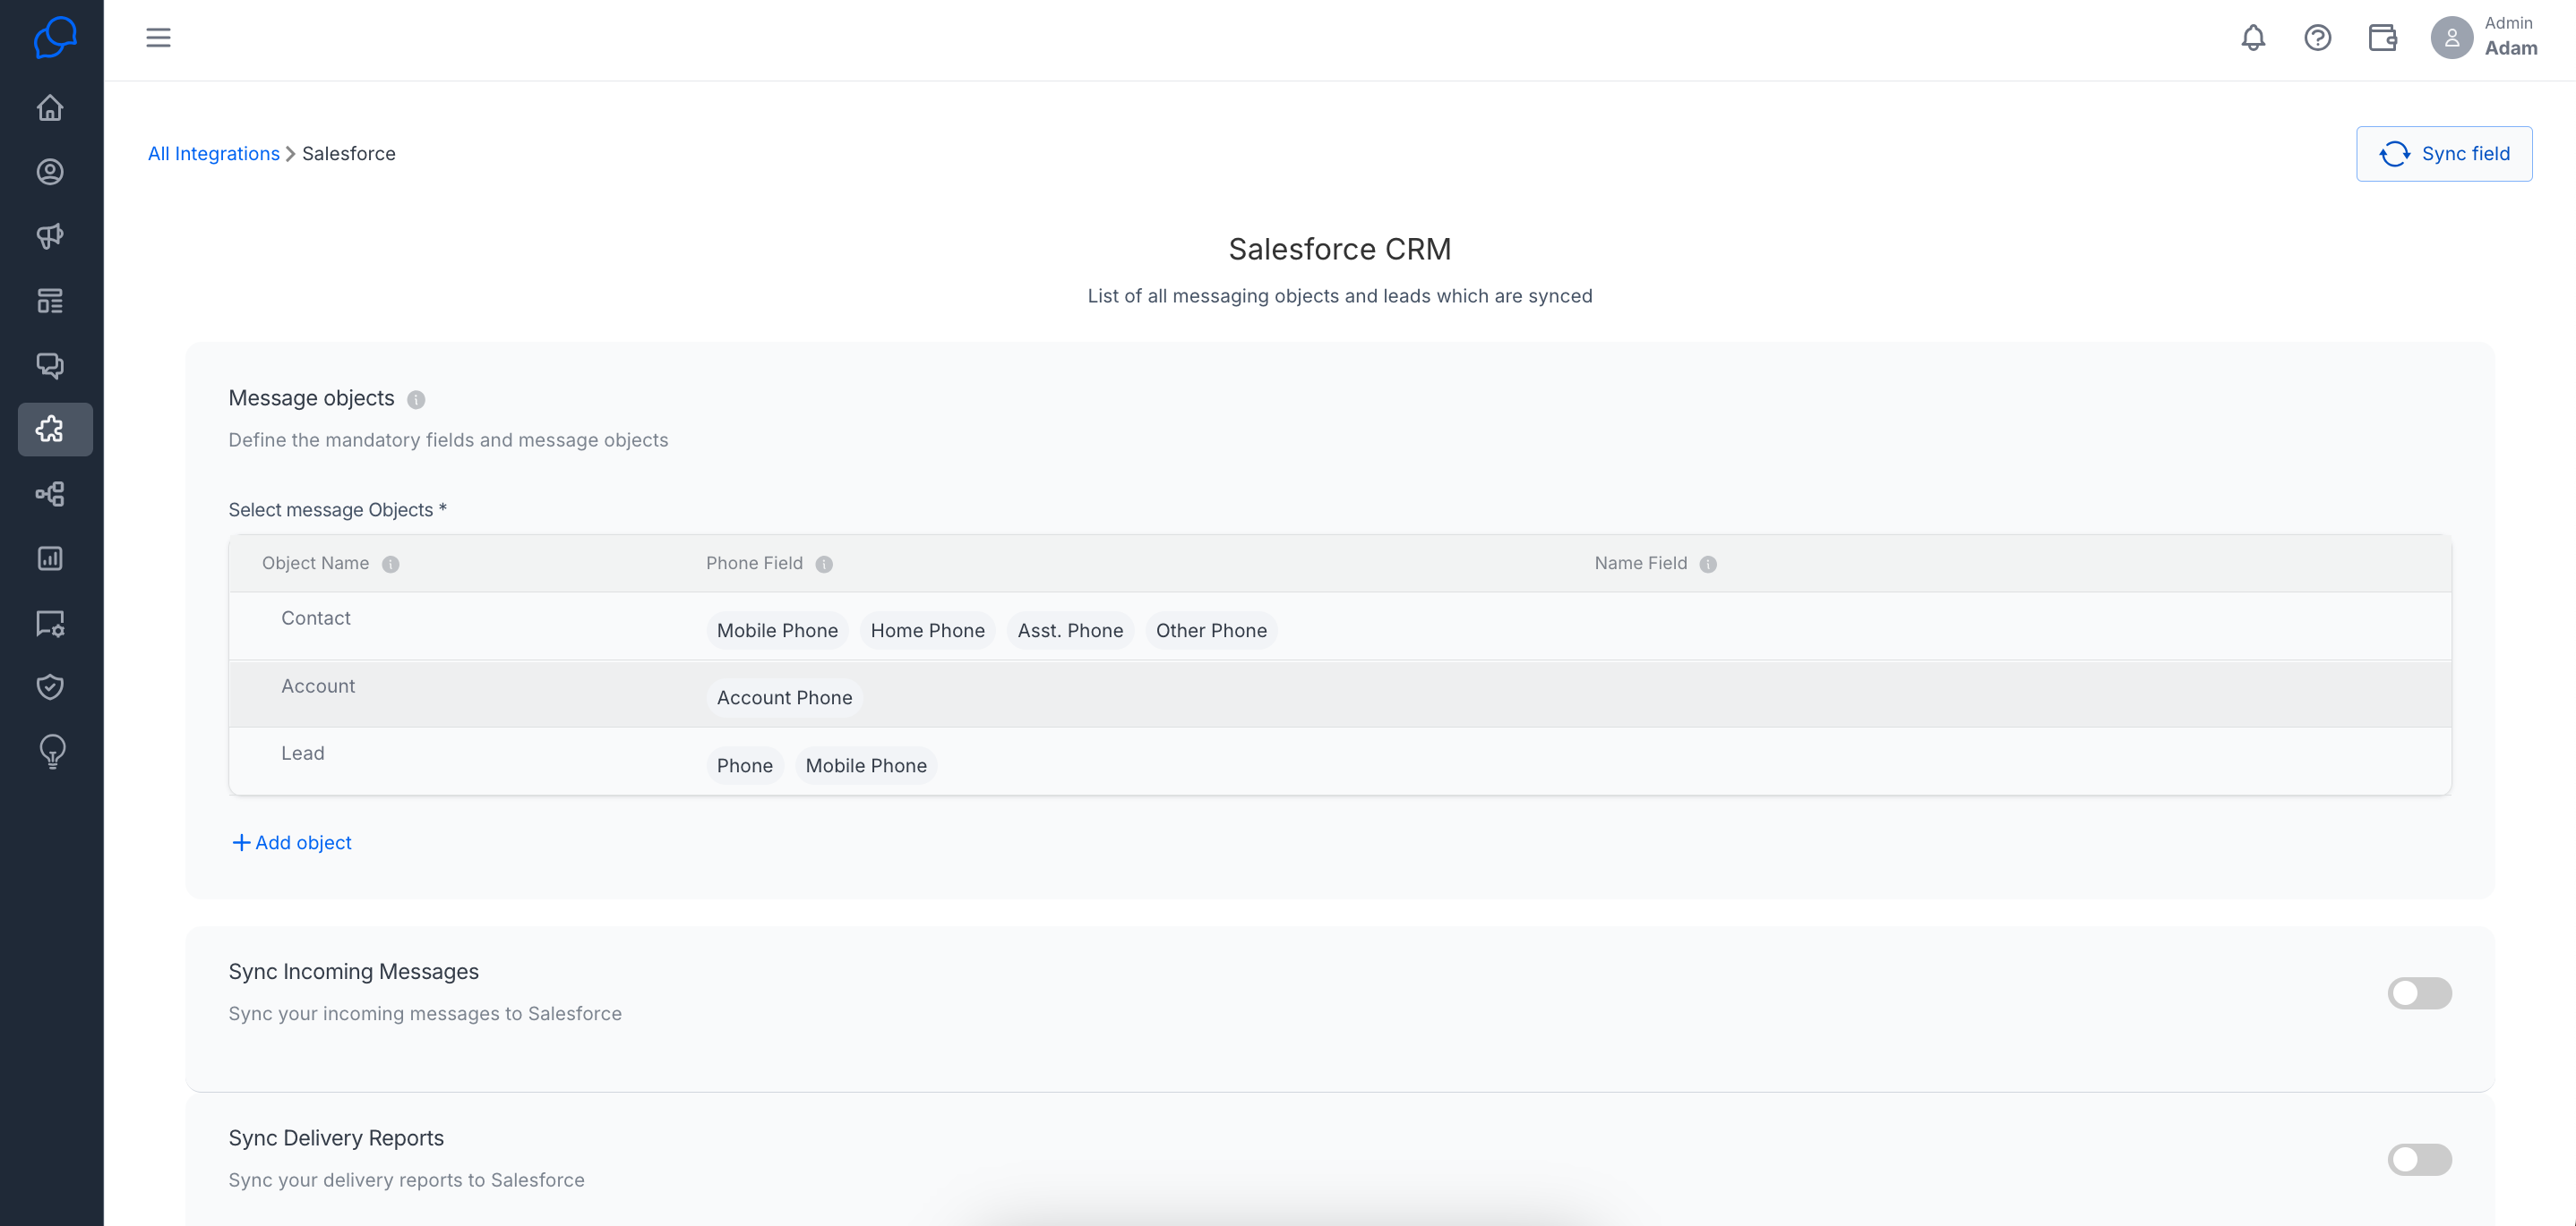Screen dimensions: 2576x1226
Task: Click the Account Phone chip
Action: click(x=784, y=697)
